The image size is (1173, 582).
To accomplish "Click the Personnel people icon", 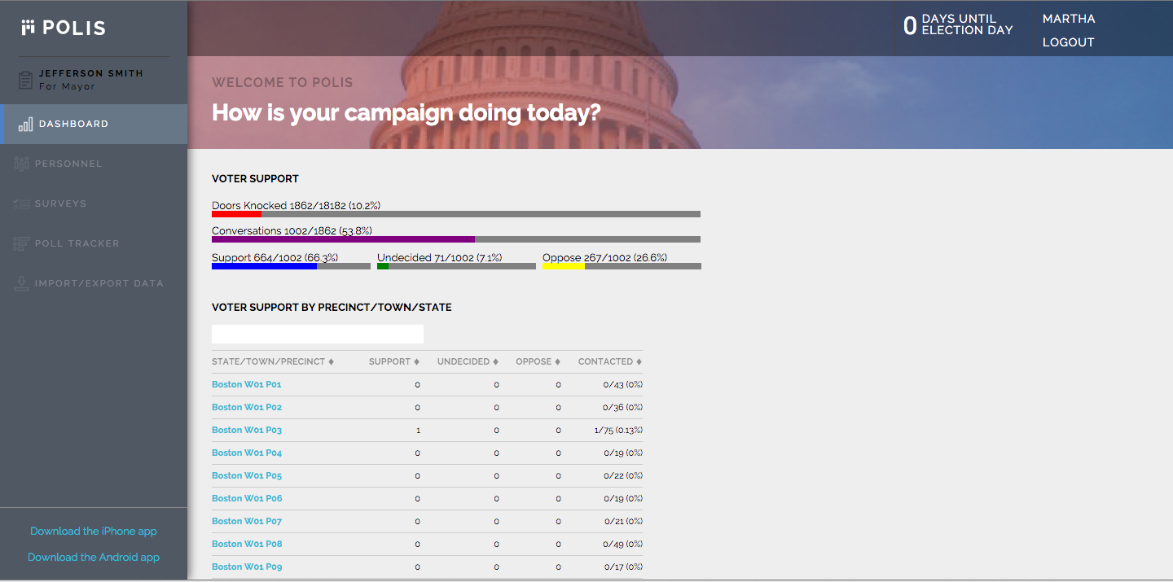I will [20, 164].
